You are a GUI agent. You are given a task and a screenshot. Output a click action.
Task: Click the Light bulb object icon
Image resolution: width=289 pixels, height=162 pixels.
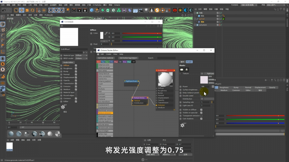point(146,10)
